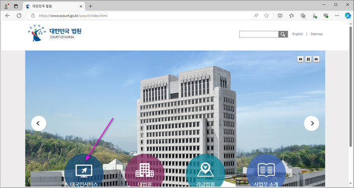Close the 대한민국 법원 tab

81,7
